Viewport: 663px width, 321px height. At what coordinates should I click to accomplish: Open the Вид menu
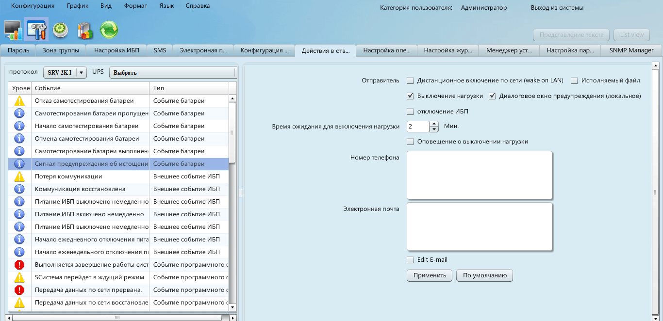[x=106, y=6]
